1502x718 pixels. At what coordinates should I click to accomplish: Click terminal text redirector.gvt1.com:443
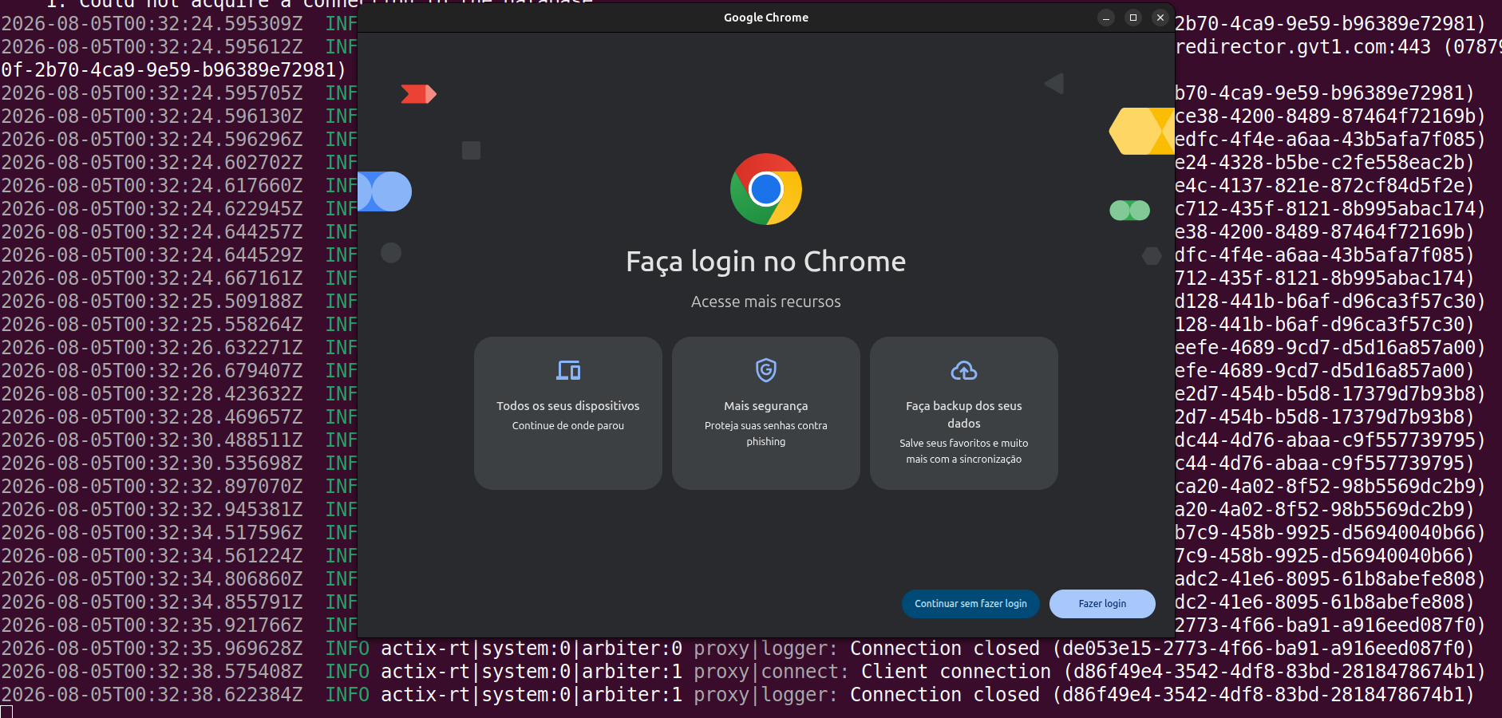tap(1303, 47)
